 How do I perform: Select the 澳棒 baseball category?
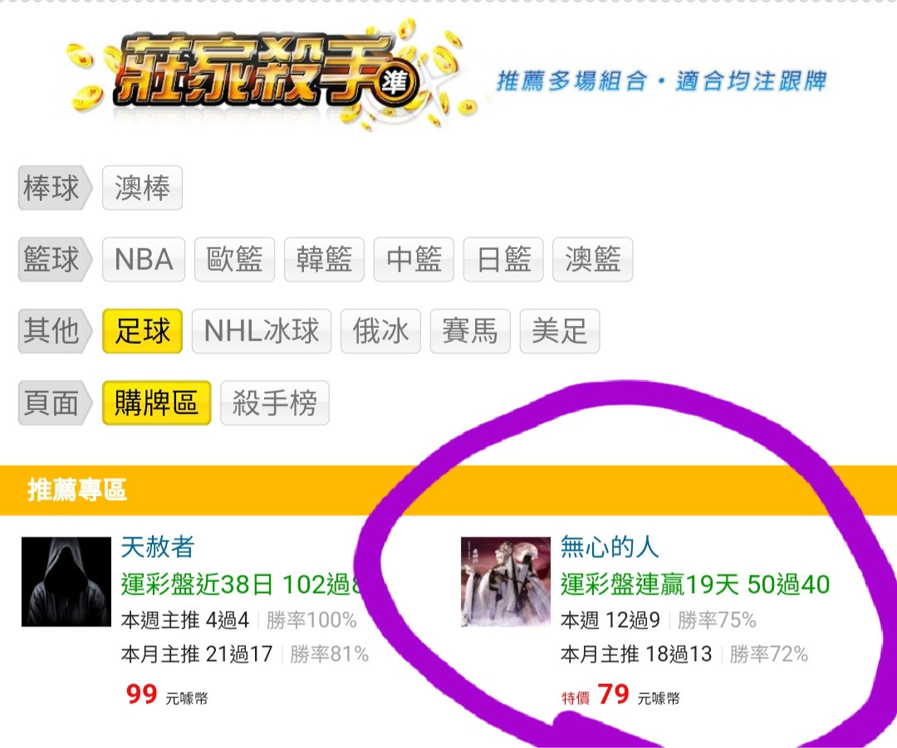click(143, 188)
